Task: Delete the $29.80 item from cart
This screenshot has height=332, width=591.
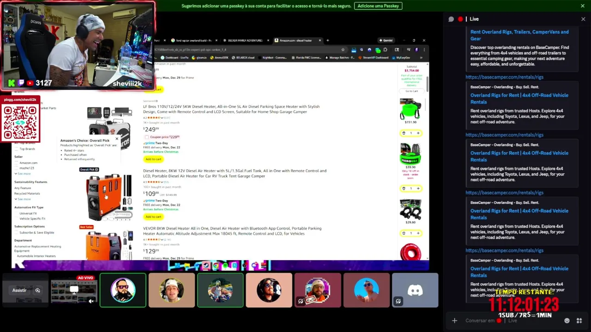Action: (x=404, y=233)
